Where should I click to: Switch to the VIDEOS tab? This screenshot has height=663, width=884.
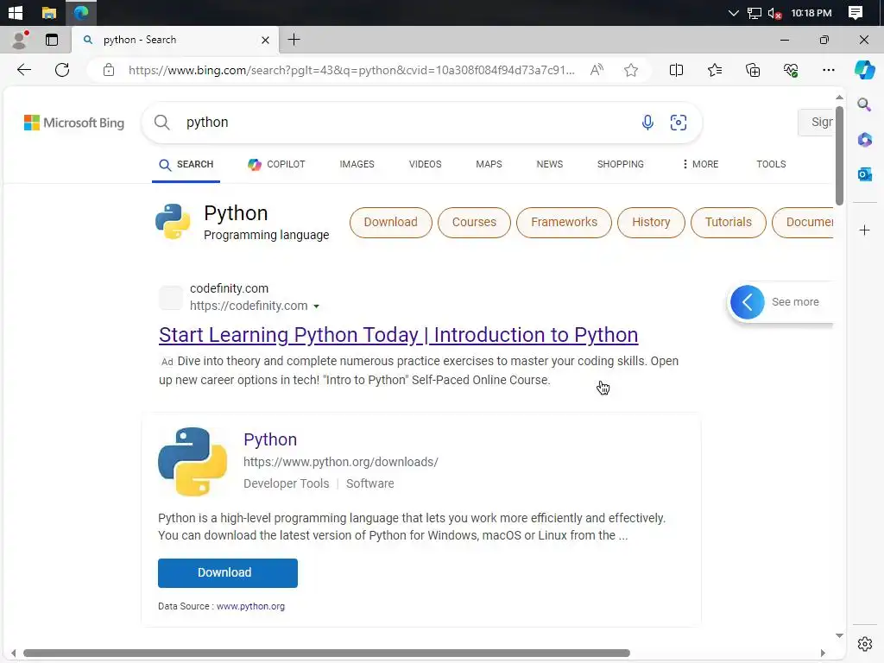pos(425,164)
